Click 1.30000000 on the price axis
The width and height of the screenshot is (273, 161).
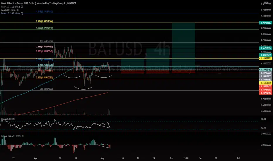266,64
